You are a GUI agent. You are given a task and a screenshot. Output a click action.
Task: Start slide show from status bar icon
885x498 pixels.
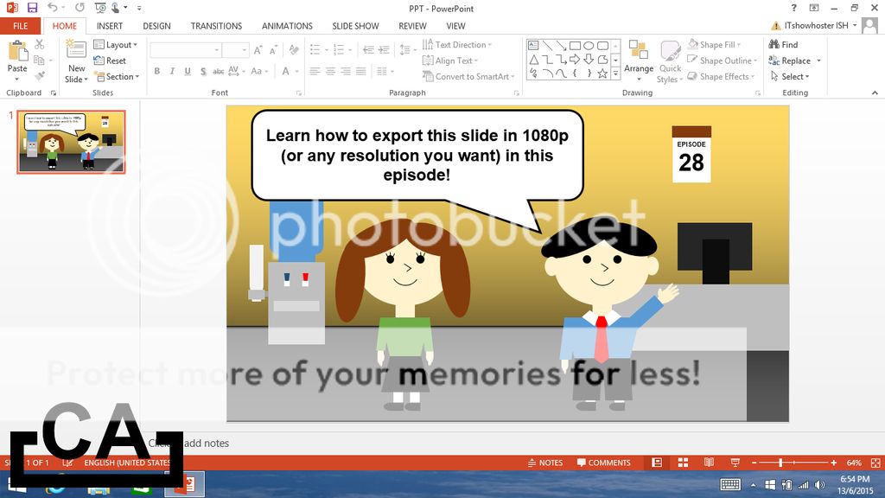click(734, 463)
